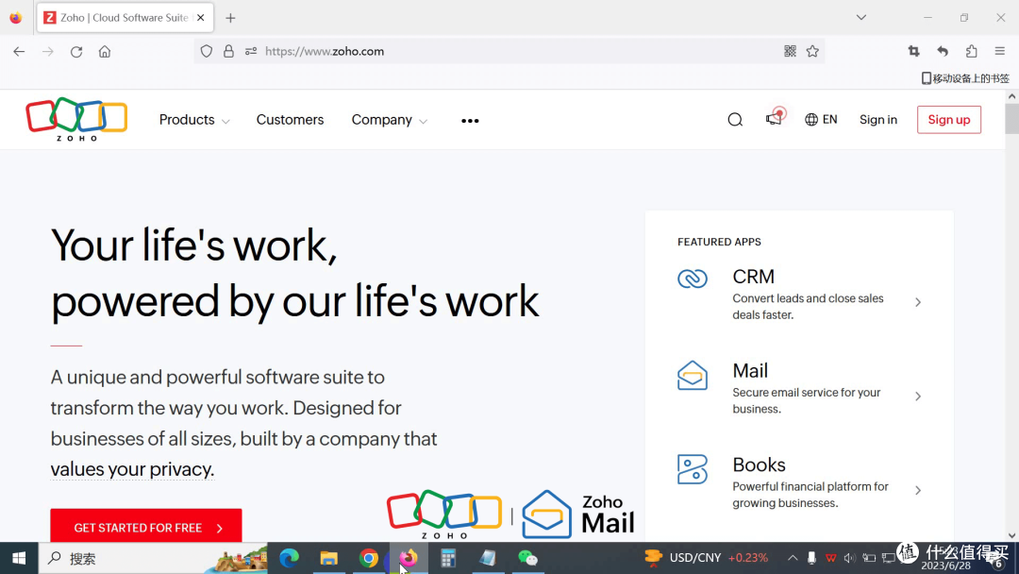Click the taskbar search box

(153, 558)
